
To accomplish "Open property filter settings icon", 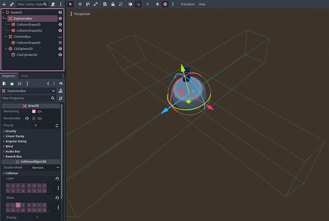I will [61, 98].
